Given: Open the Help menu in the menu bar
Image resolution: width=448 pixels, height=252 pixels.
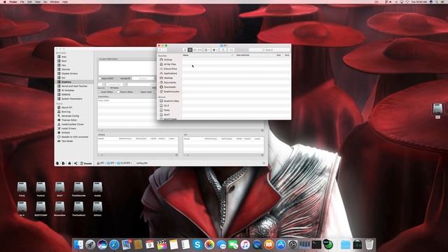Looking at the screenshot, I should (x=65, y=1).
